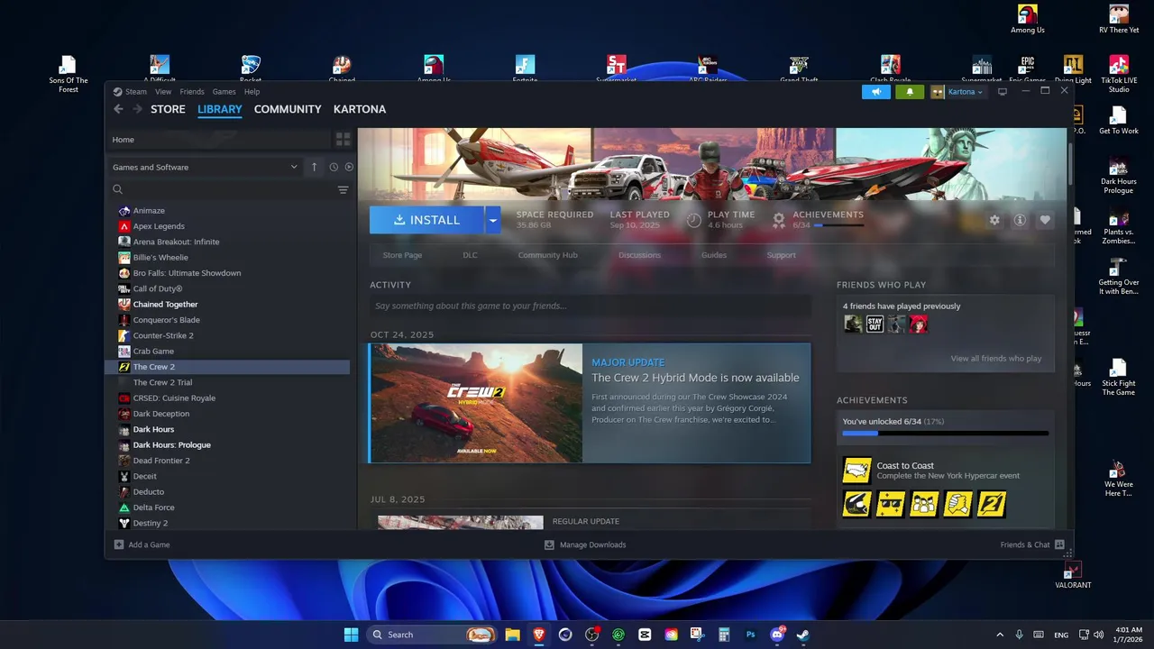Open the green notifications bell

point(910,92)
